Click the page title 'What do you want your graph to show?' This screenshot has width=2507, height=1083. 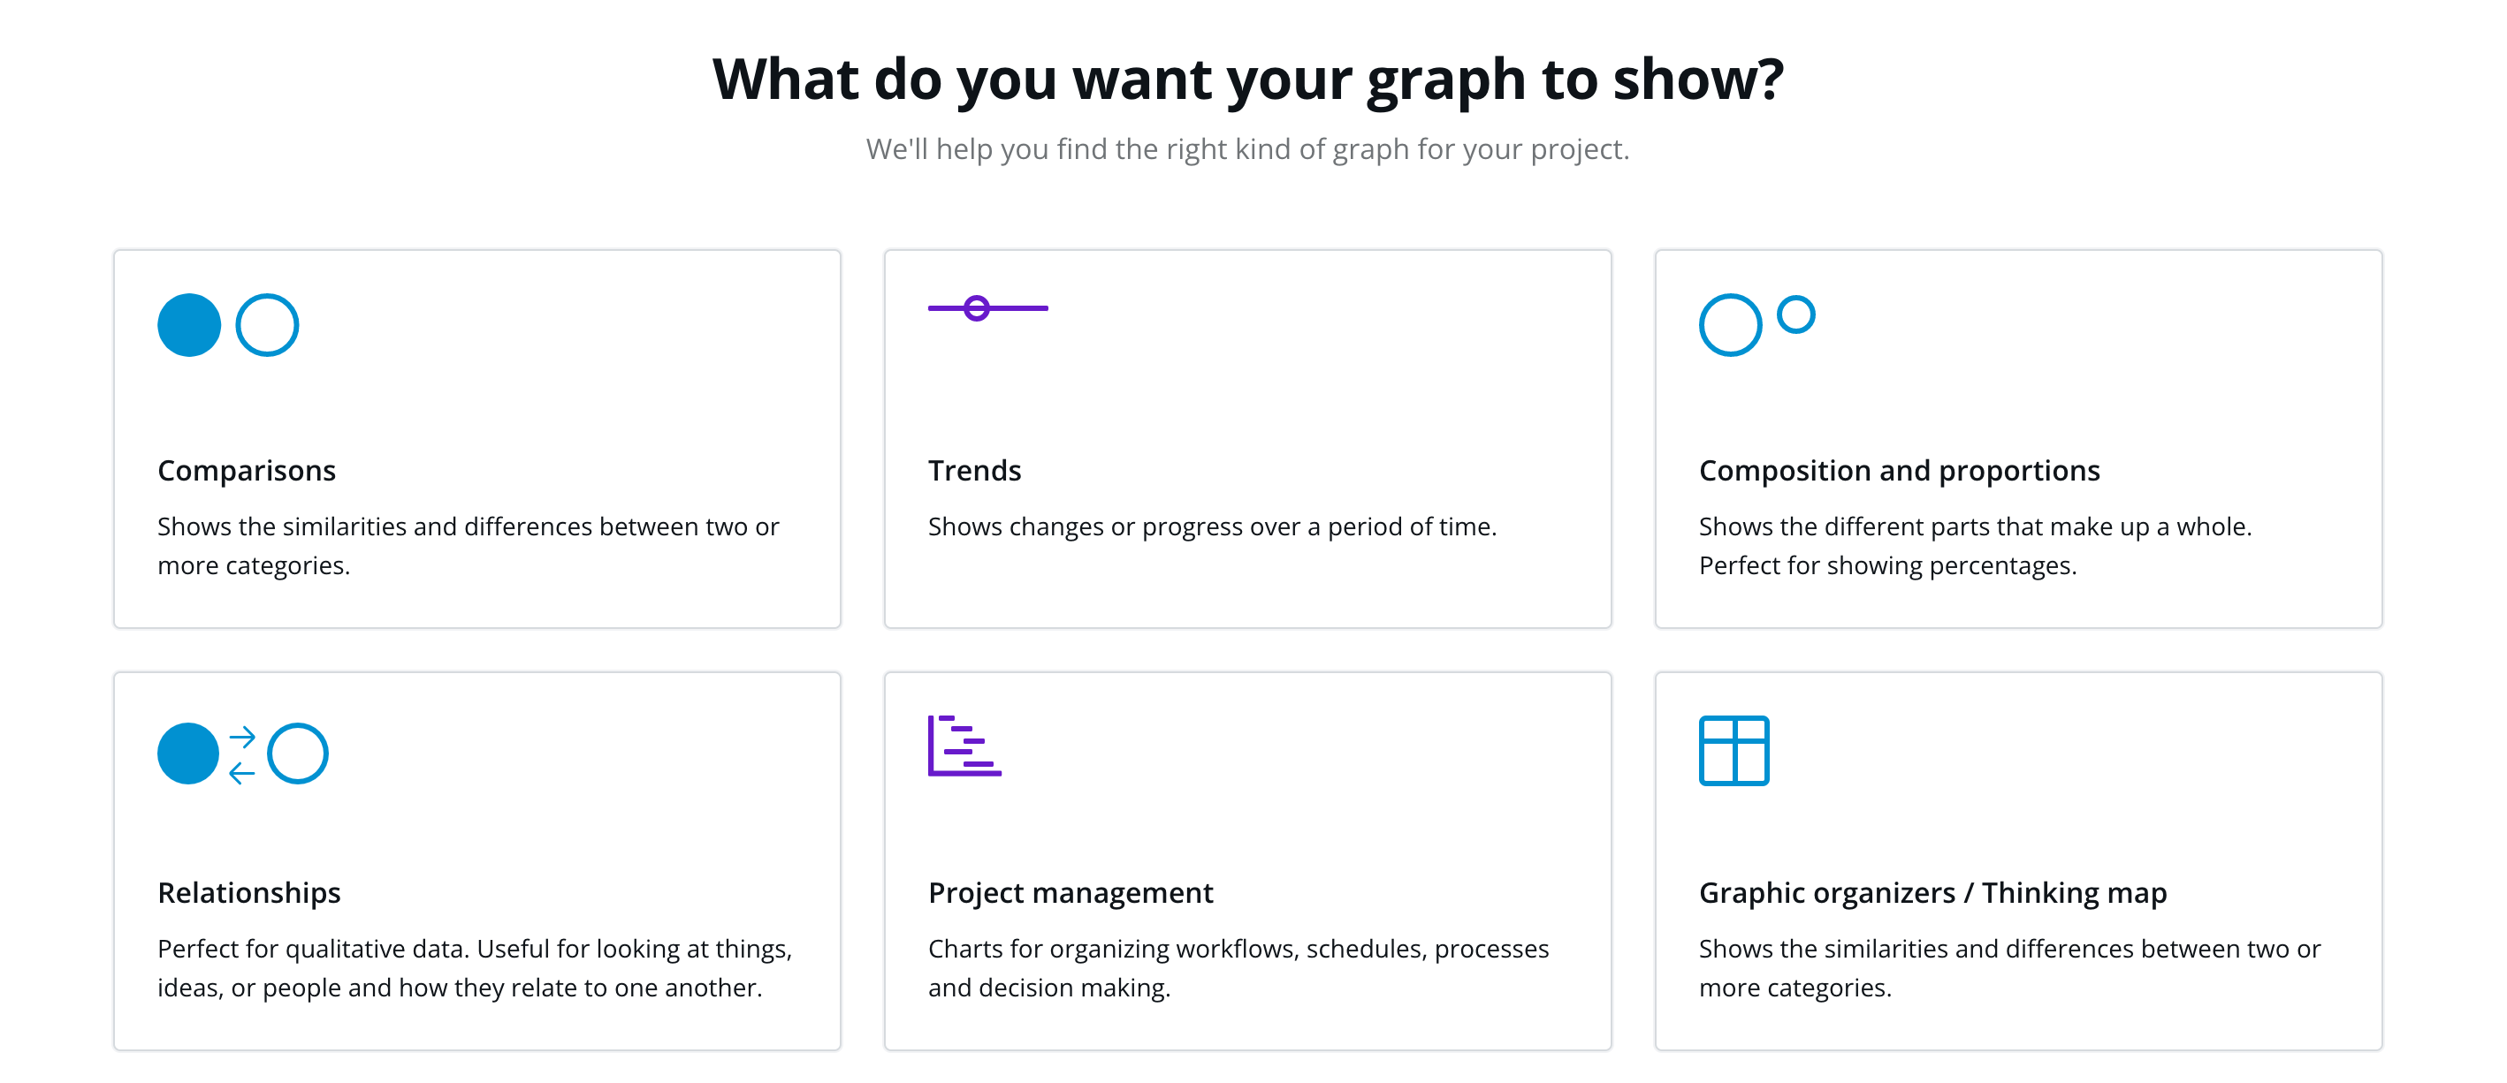point(1247,78)
